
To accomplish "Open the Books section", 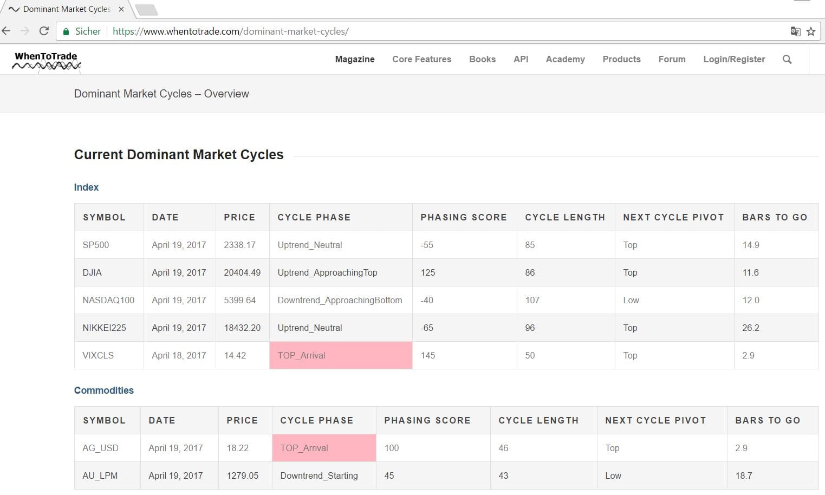I will pos(482,59).
